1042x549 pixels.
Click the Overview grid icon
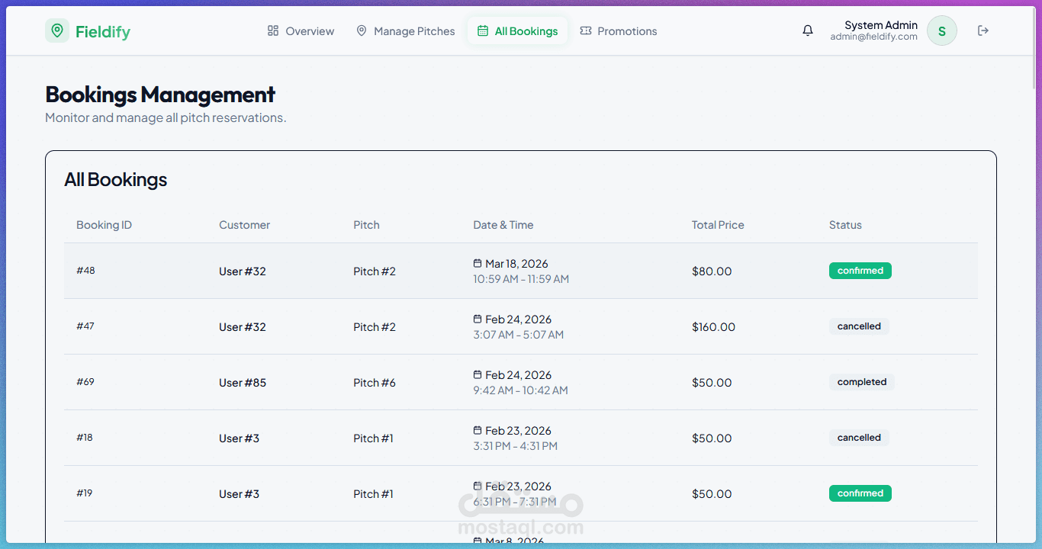(273, 30)
